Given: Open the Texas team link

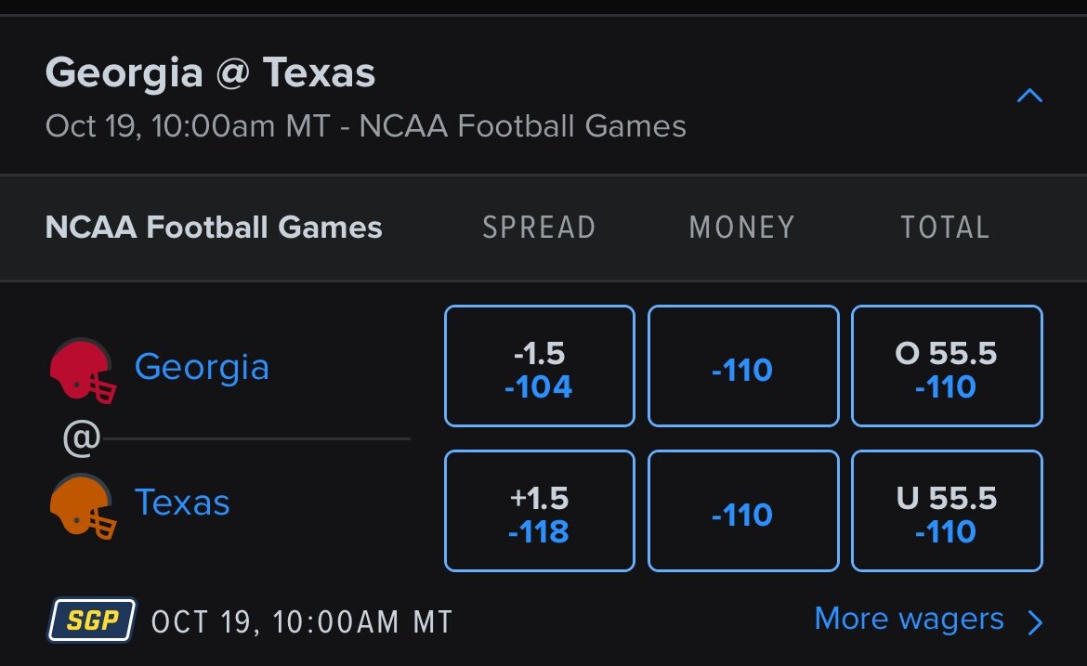Looking at the screenshot, I should click(x=181, y=503).
